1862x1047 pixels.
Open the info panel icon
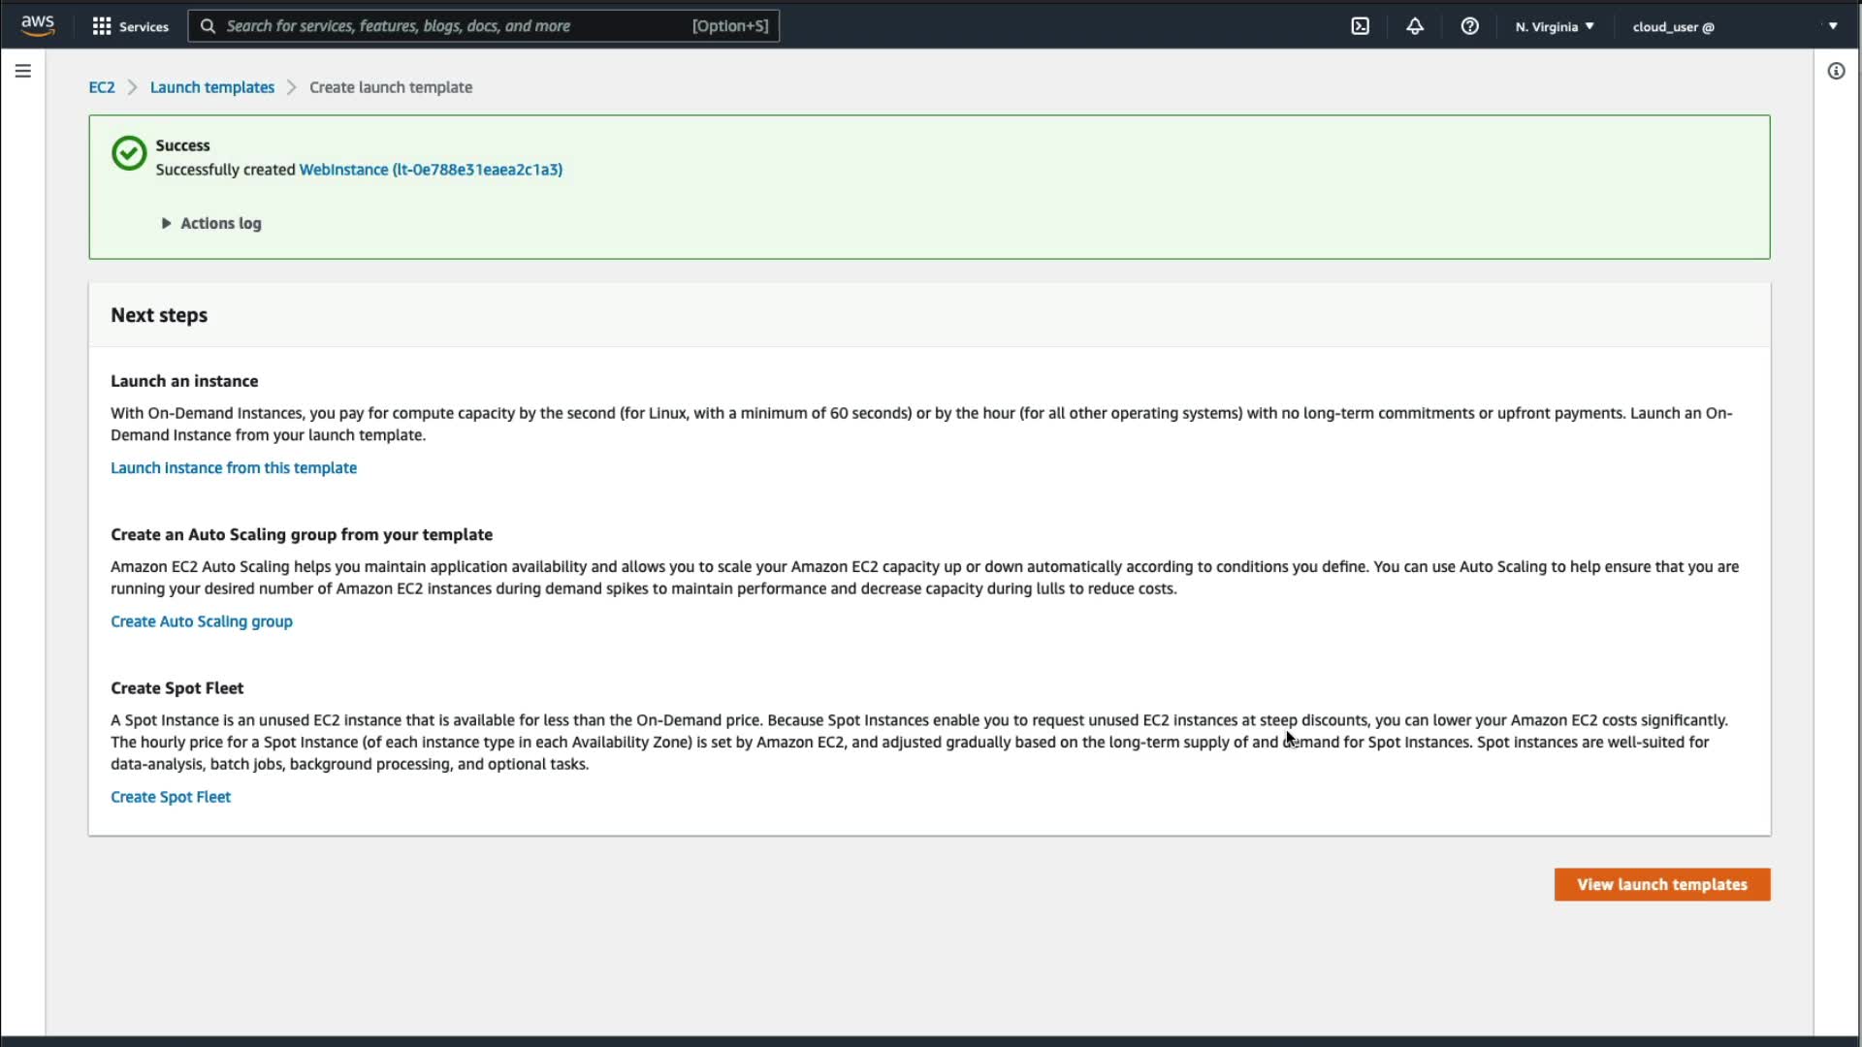coord(1836,71)
